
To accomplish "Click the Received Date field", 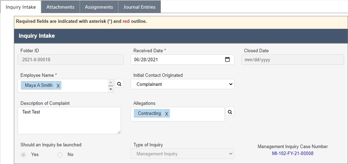I will point(182,60).
